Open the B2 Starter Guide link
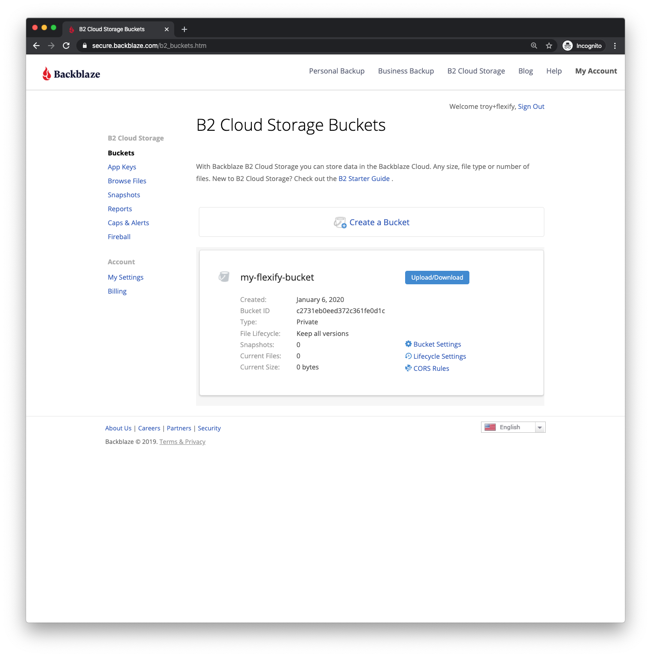 click(x=364, y=179)
